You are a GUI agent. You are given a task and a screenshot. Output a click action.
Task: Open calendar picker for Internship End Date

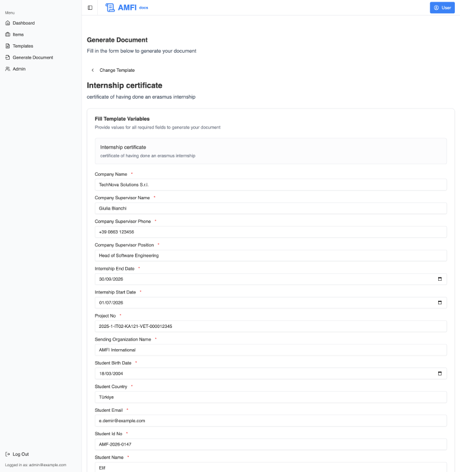click(440, 279)
